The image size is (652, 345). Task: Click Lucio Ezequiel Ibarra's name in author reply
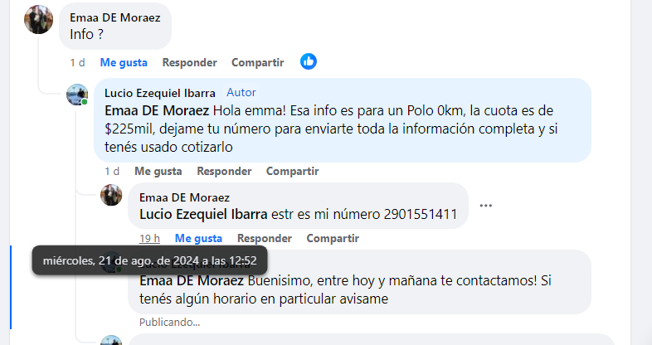160,93
